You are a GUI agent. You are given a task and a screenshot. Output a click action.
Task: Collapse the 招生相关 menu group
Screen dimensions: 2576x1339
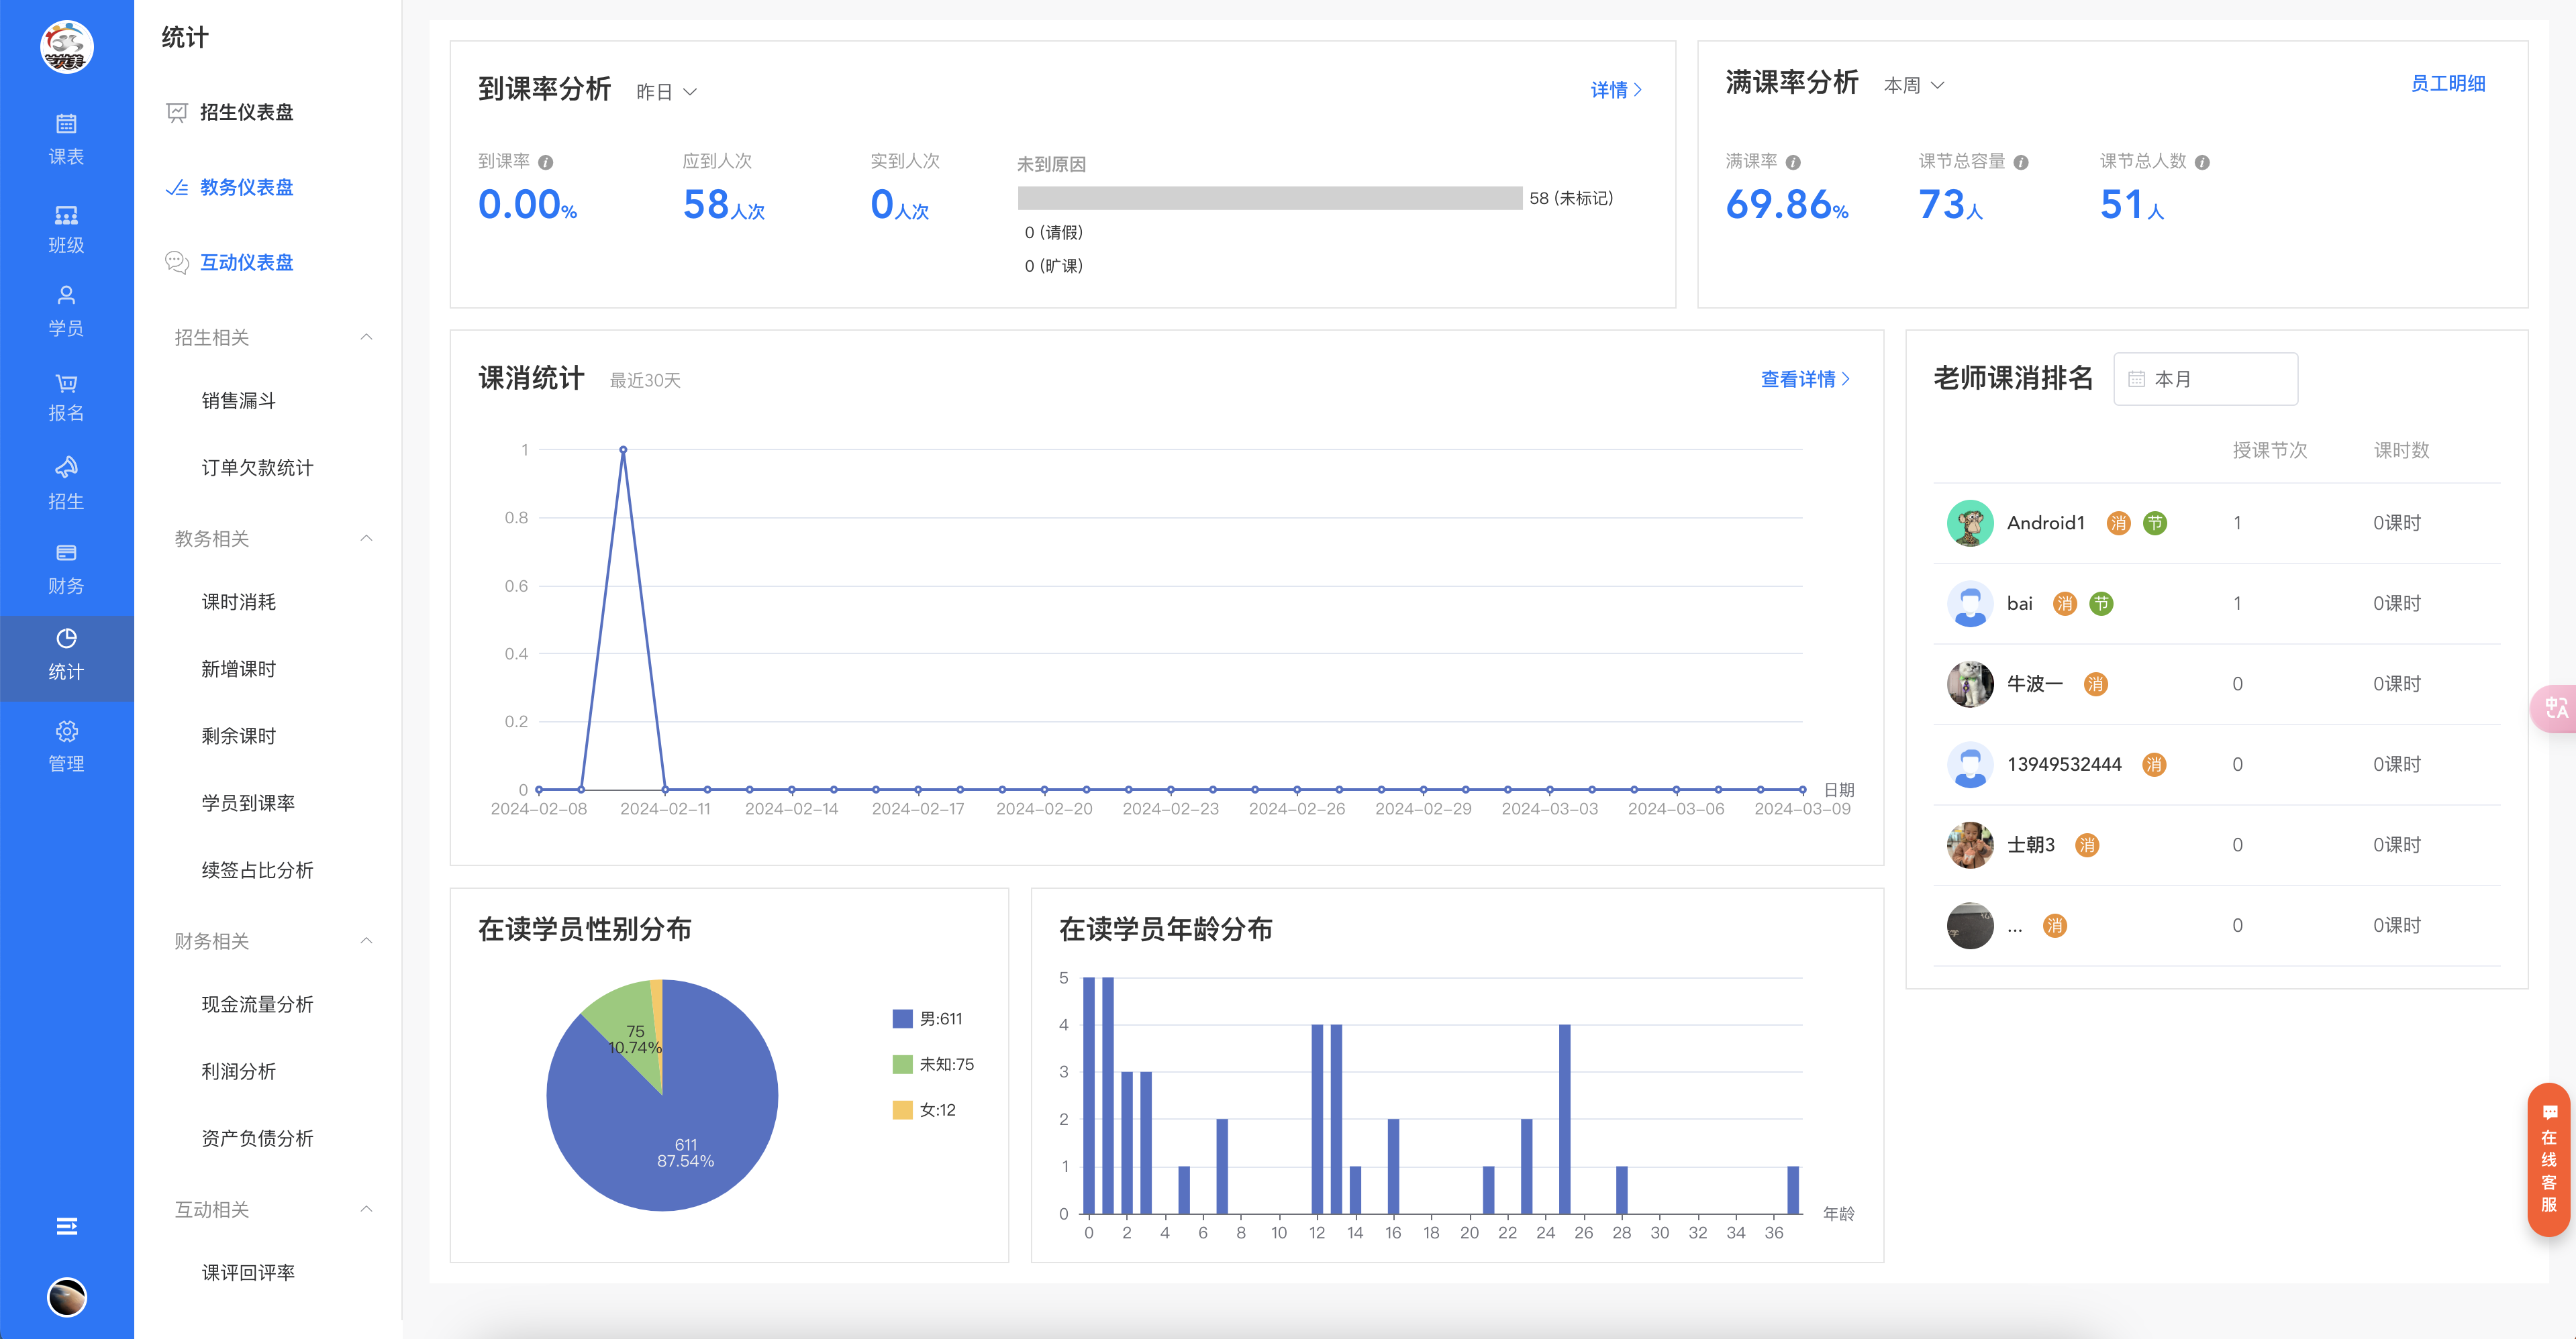tap(366, 337)
